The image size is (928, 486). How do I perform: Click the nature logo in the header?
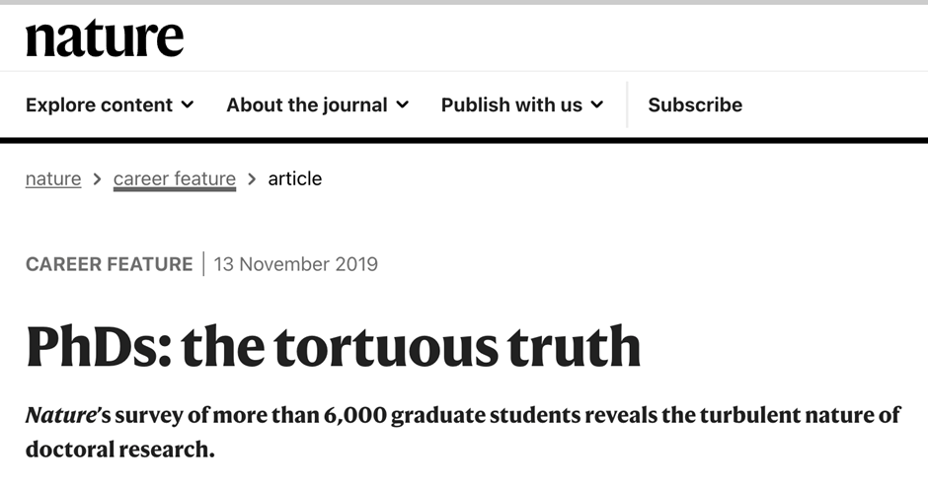(x=105, y=38)
